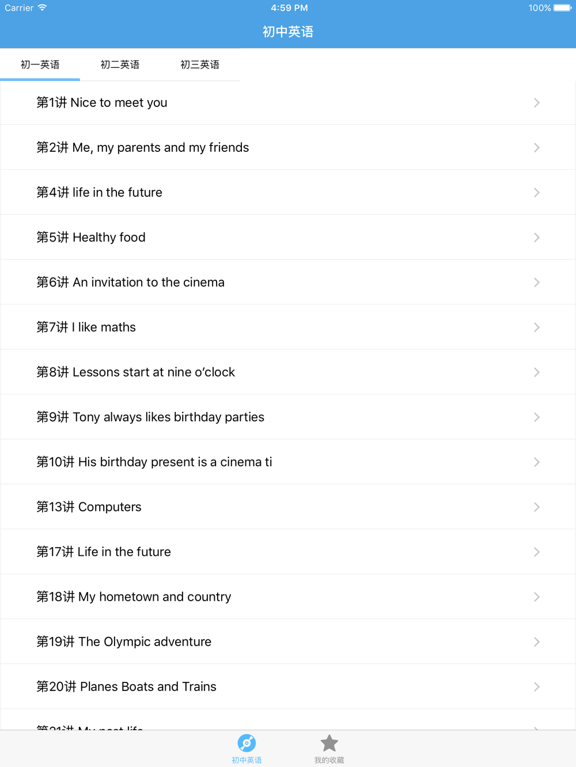
Task: Open 第17讲 Life in the future
Action: [104, 552]
